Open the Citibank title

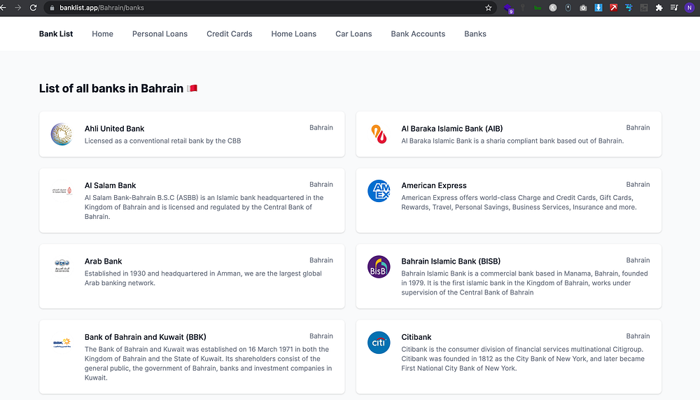click(416, 337)
